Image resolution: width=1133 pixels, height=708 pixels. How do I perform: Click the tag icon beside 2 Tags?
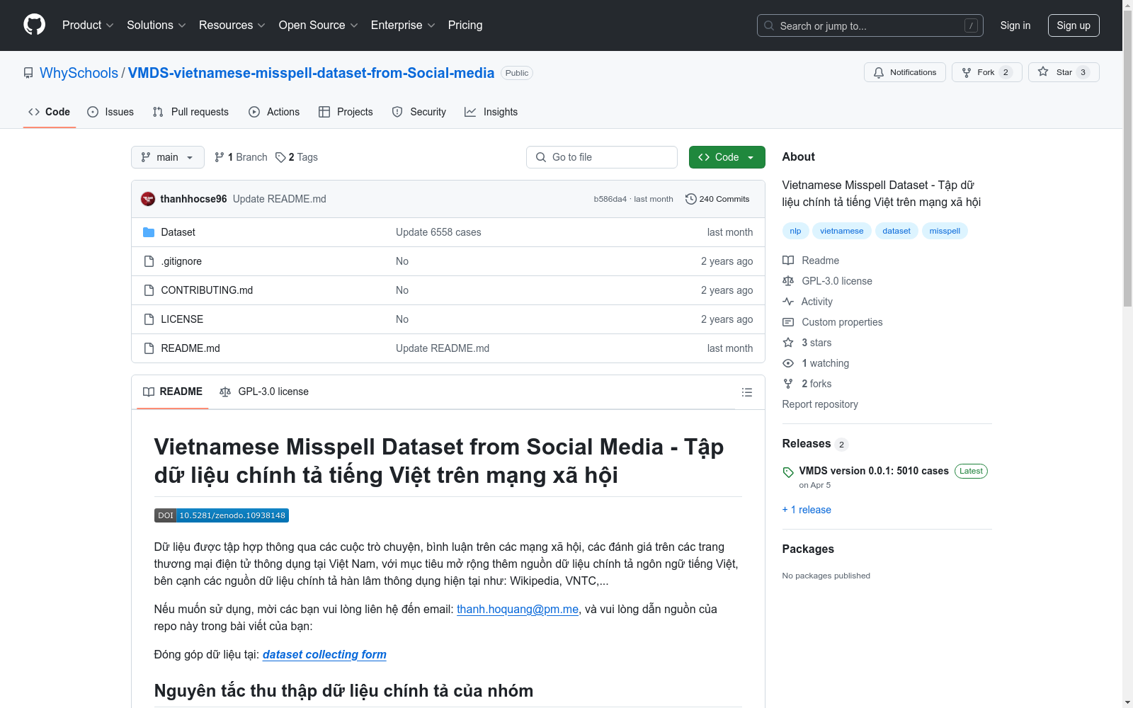click(x=280, y=157)
